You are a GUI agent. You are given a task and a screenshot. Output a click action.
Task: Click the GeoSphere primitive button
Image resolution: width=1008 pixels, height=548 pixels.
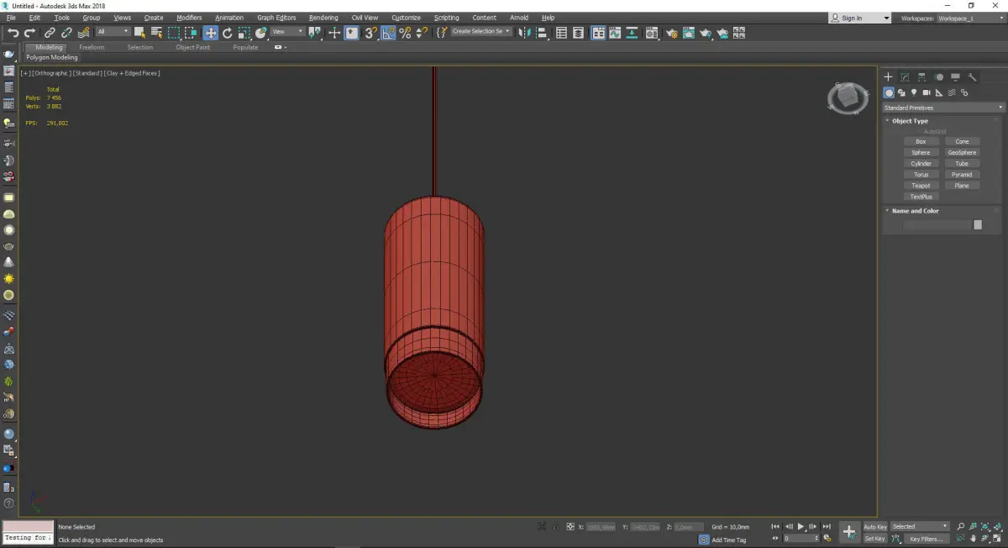(962, 153)
